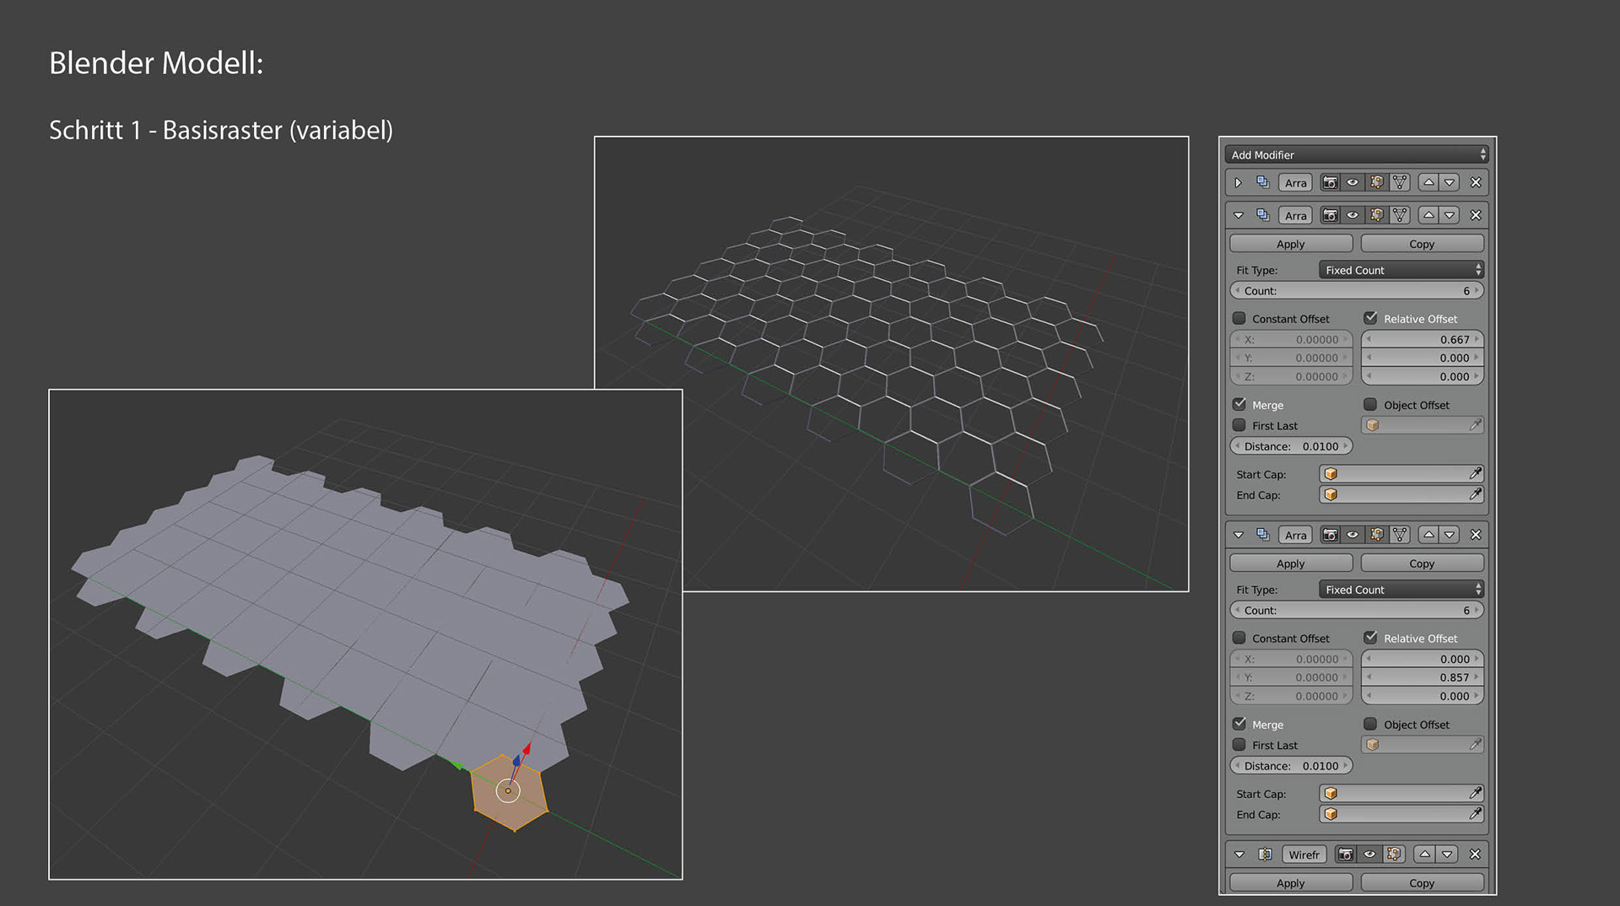Screen dimensions: 1620x906
Task: Apply the Wireframe modifier
Action: 1291,883
